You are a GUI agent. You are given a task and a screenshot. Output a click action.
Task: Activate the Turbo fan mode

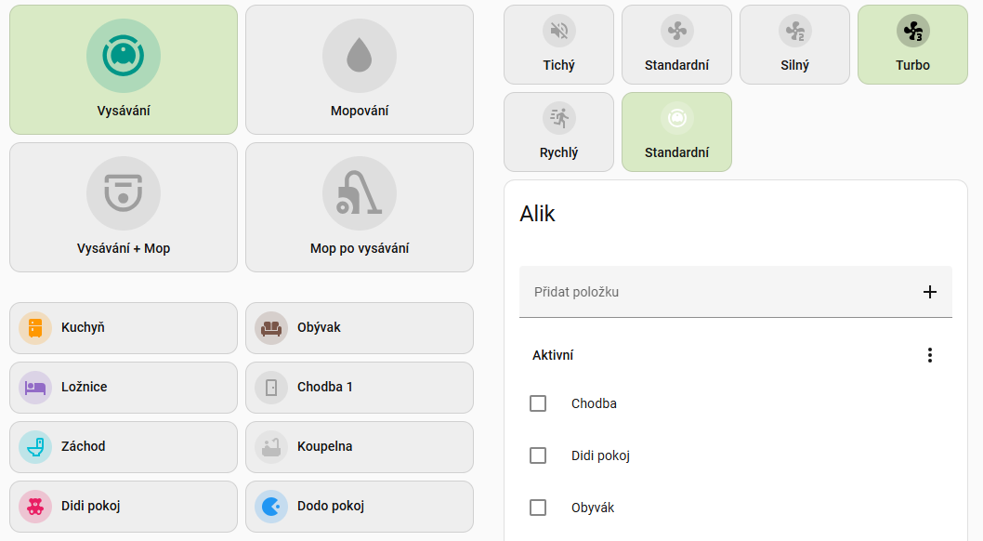(x=912, y=45)
